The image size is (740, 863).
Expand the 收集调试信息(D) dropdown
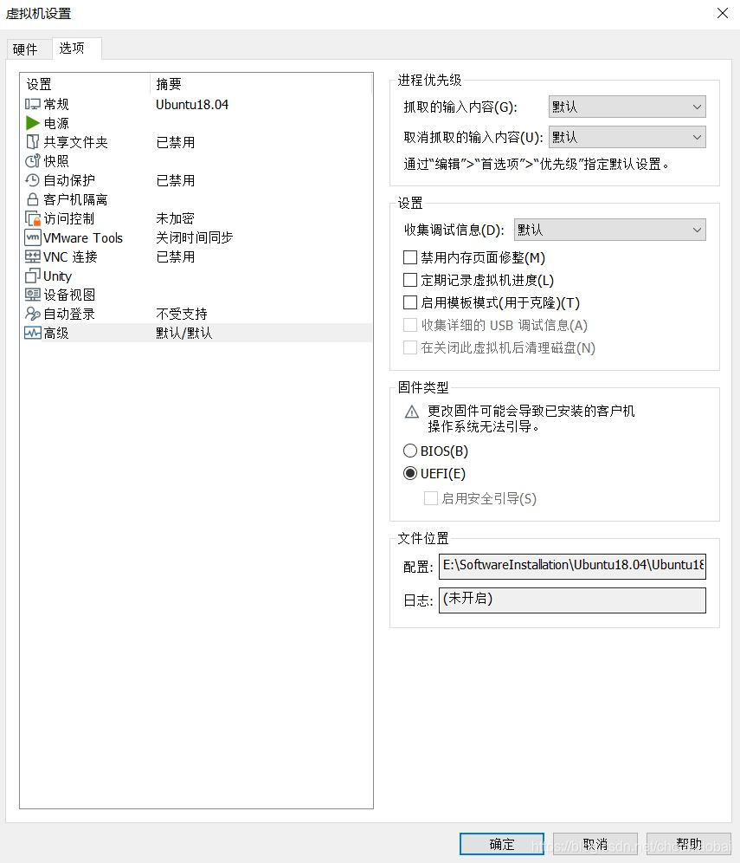[609, 230]
